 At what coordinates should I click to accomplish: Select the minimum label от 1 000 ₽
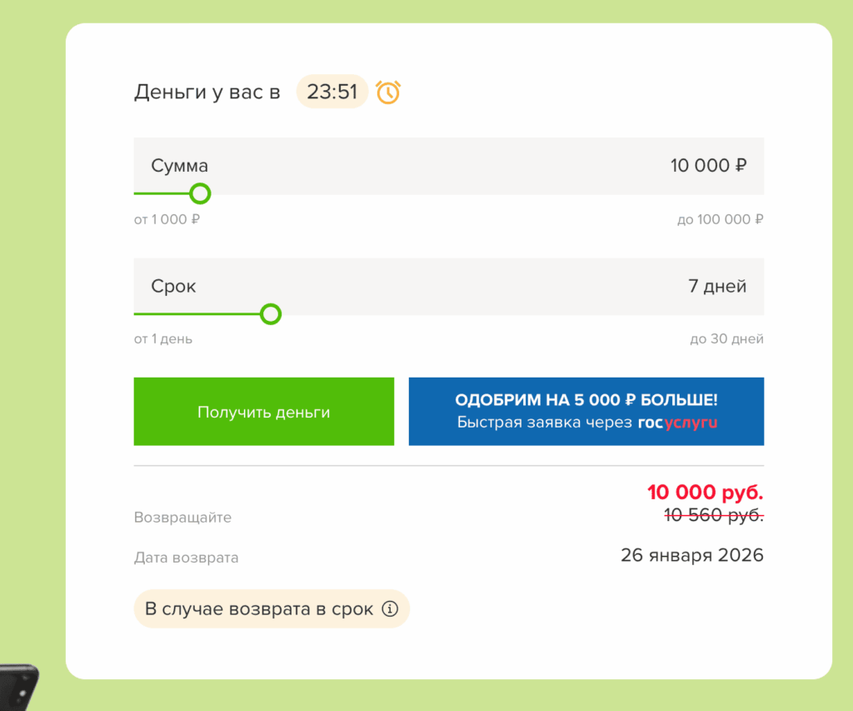coord(167,220)
